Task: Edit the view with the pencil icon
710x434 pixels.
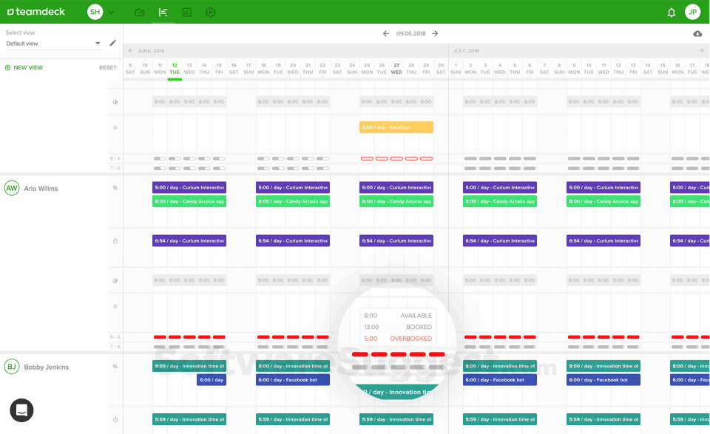Action: tap(112, 43)
